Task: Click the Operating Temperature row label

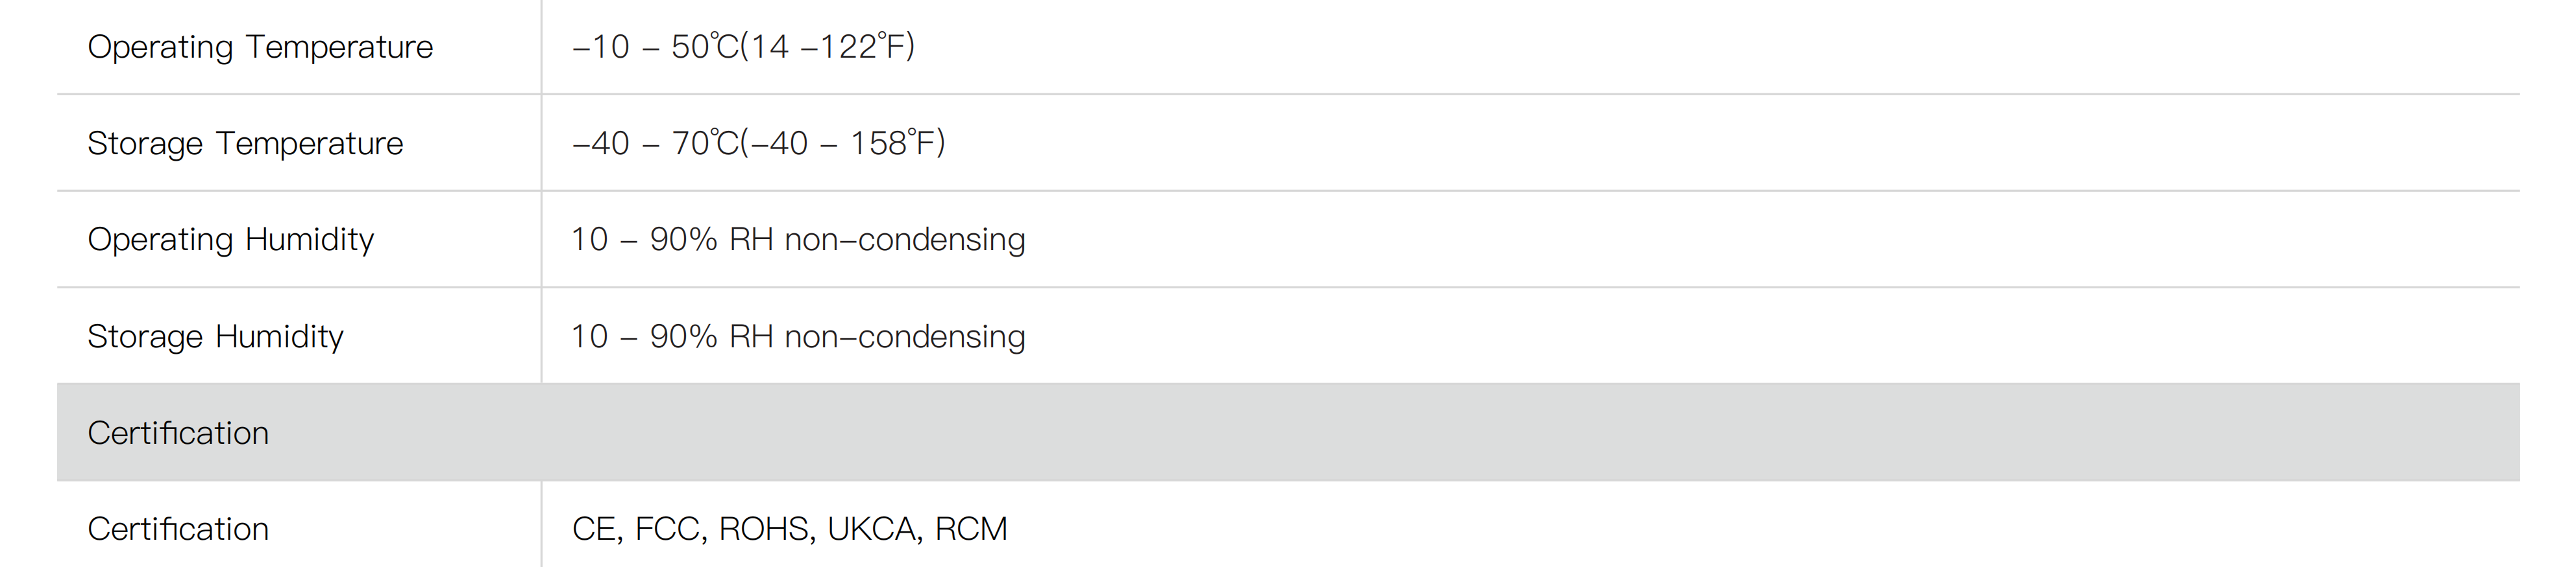Action: [260, 47]
